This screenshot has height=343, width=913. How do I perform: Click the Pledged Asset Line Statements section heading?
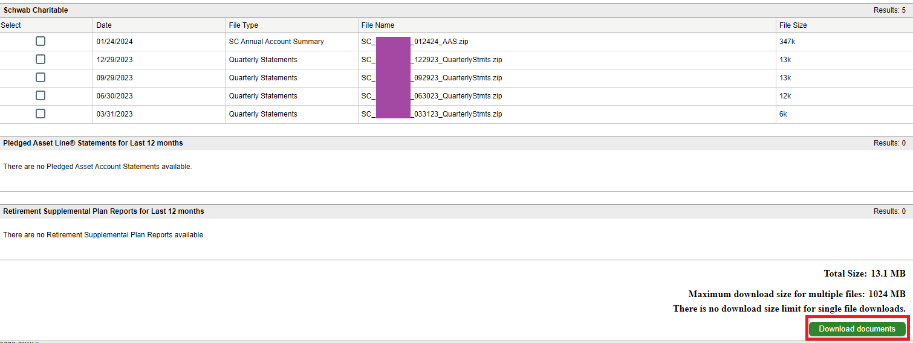(x=93, y=143)
